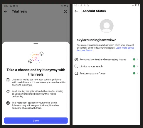Go back from the Account Status screen

pos(76,11)
